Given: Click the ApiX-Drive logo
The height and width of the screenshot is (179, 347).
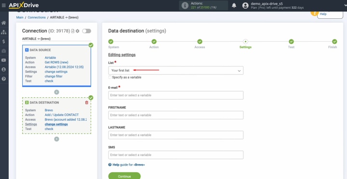Looking at the screenshot, I should coord(24,5).
